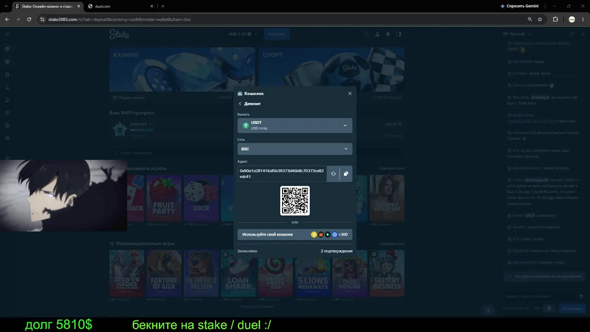Open the Casino Hold'em game thumbnail
The width and height of the screenshot is (590, 332).
tap(387, 198)
